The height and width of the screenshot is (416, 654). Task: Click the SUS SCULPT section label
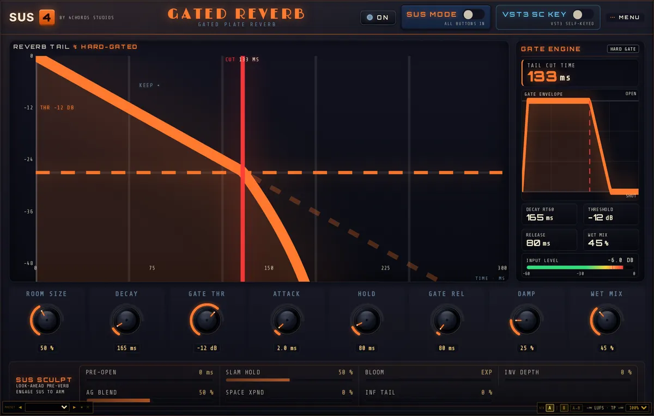(x=44, y=380)
